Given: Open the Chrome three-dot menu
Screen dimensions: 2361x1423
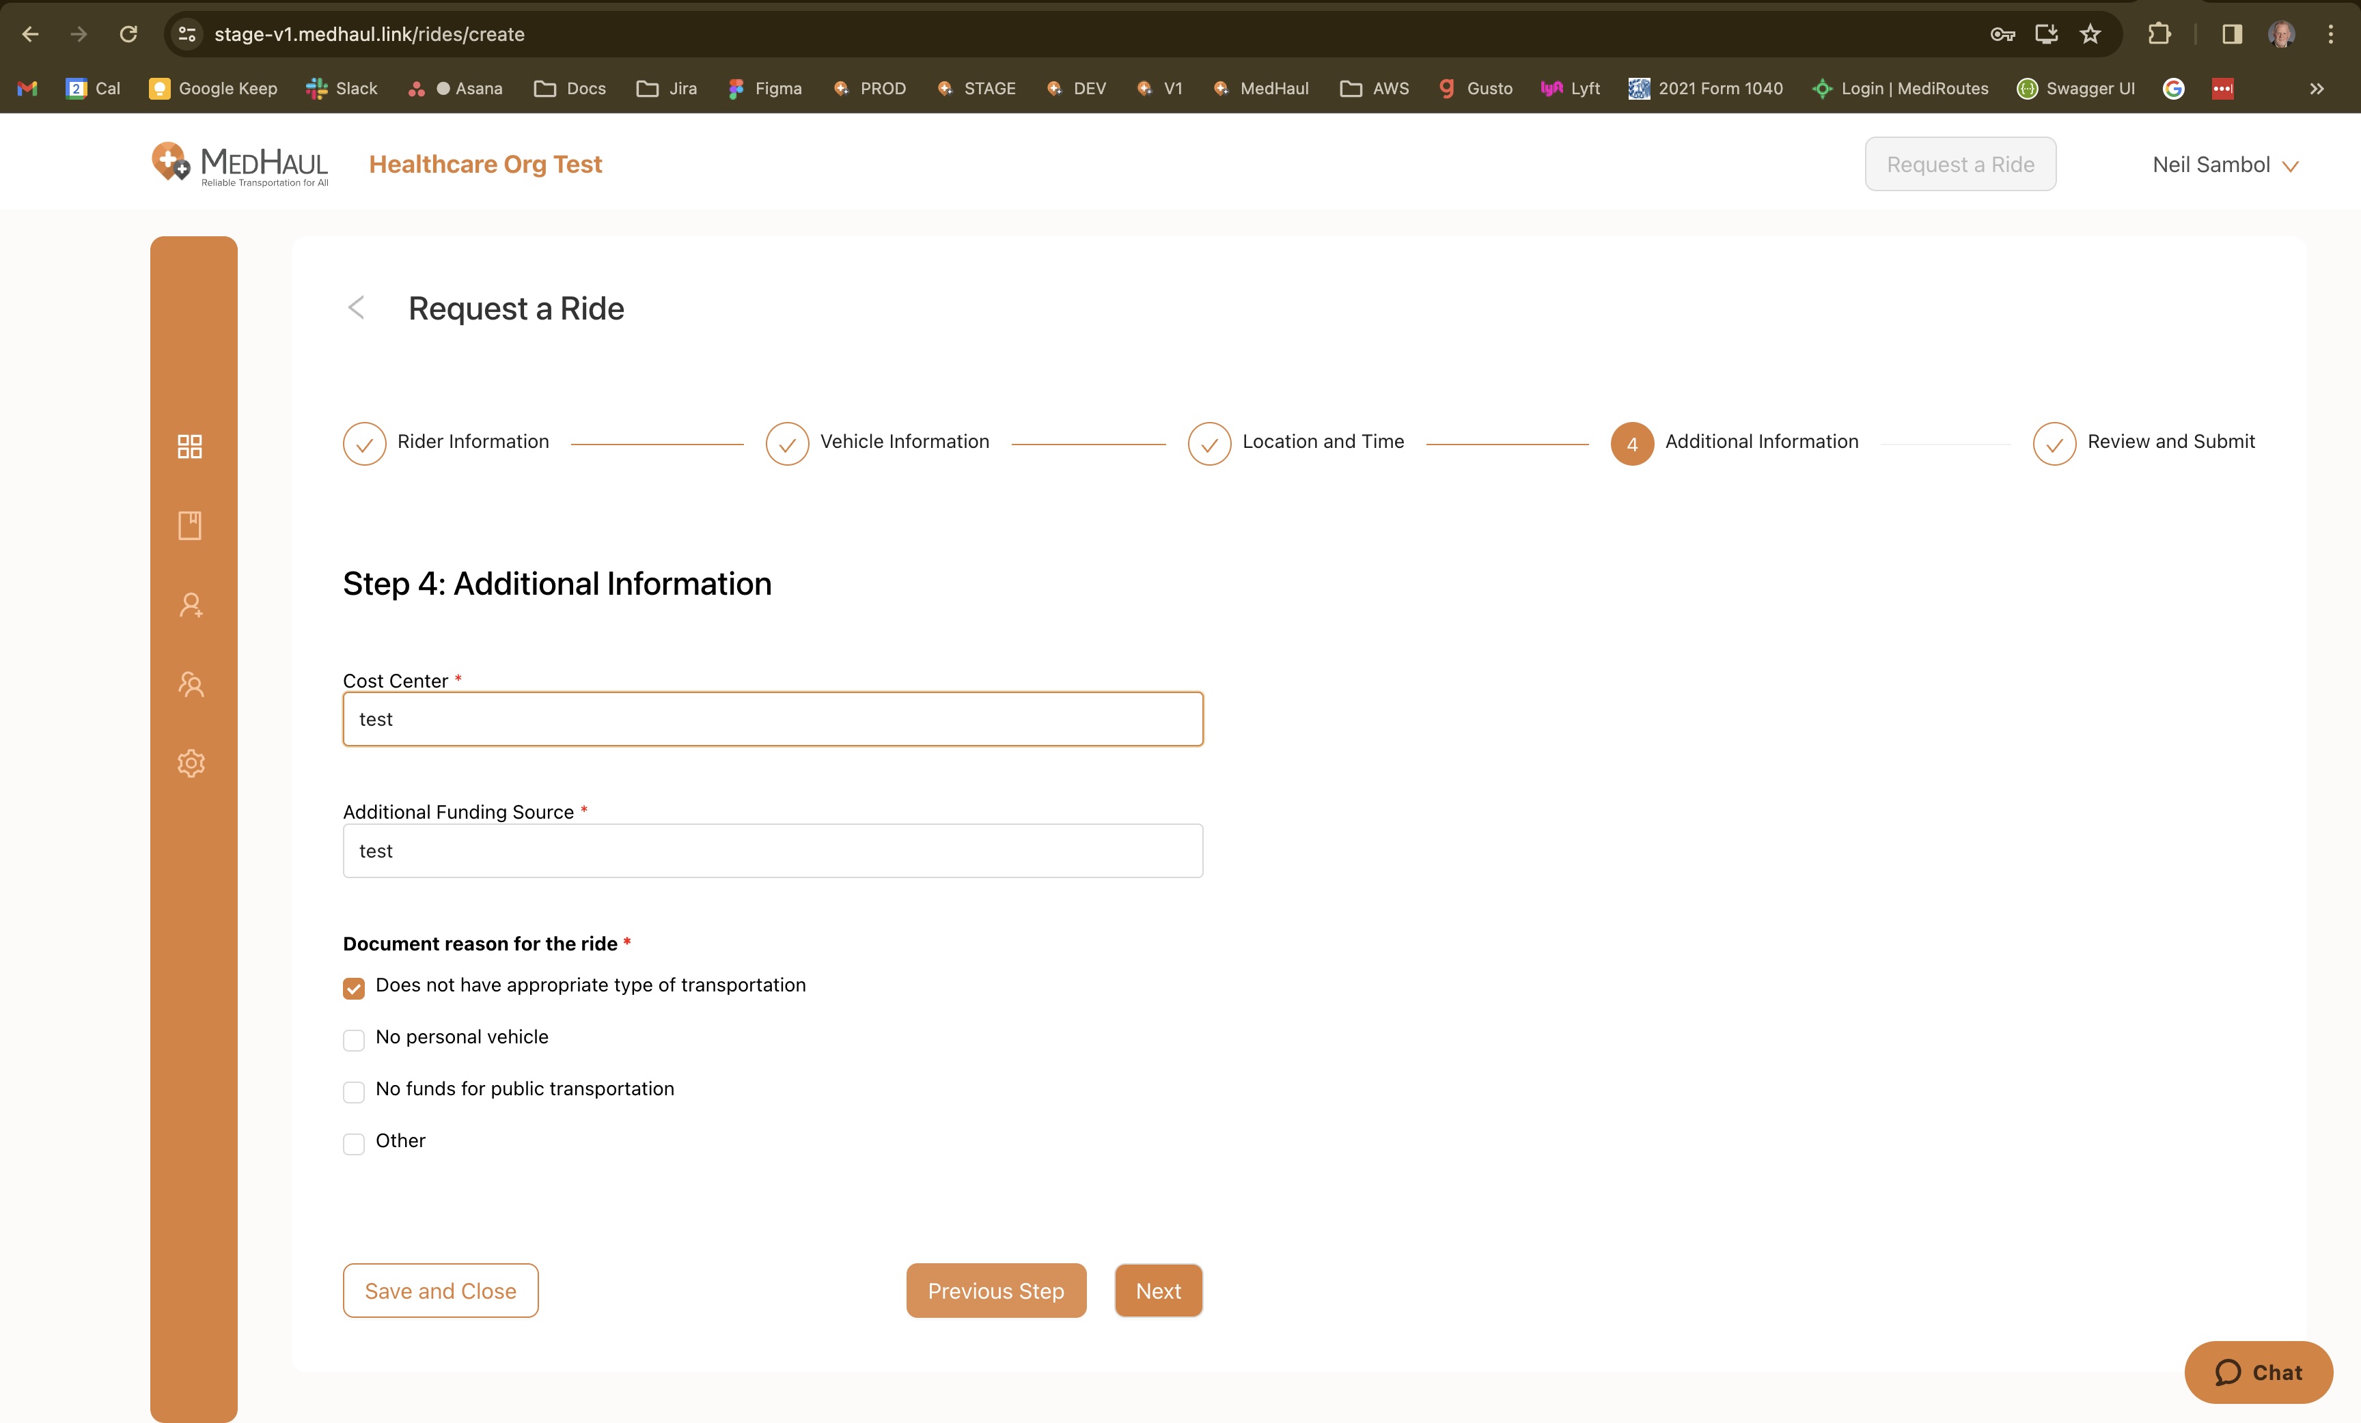Looking at the screenshot, I should click(2330, 34).
